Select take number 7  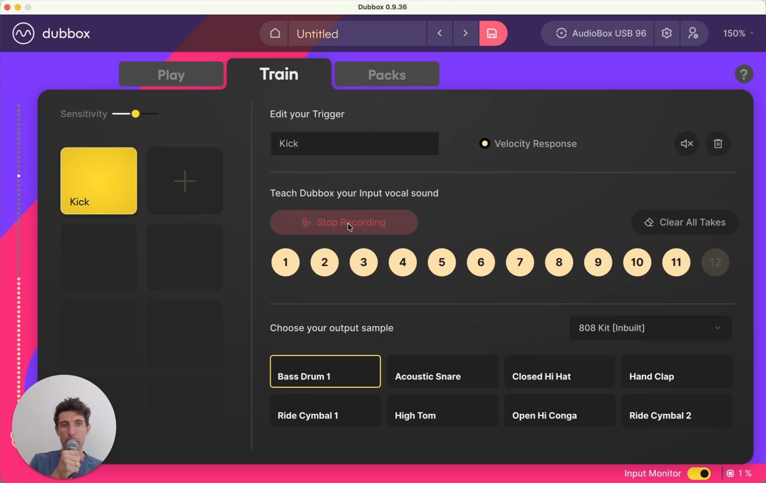pyautogui.click(x=520, y=262)
